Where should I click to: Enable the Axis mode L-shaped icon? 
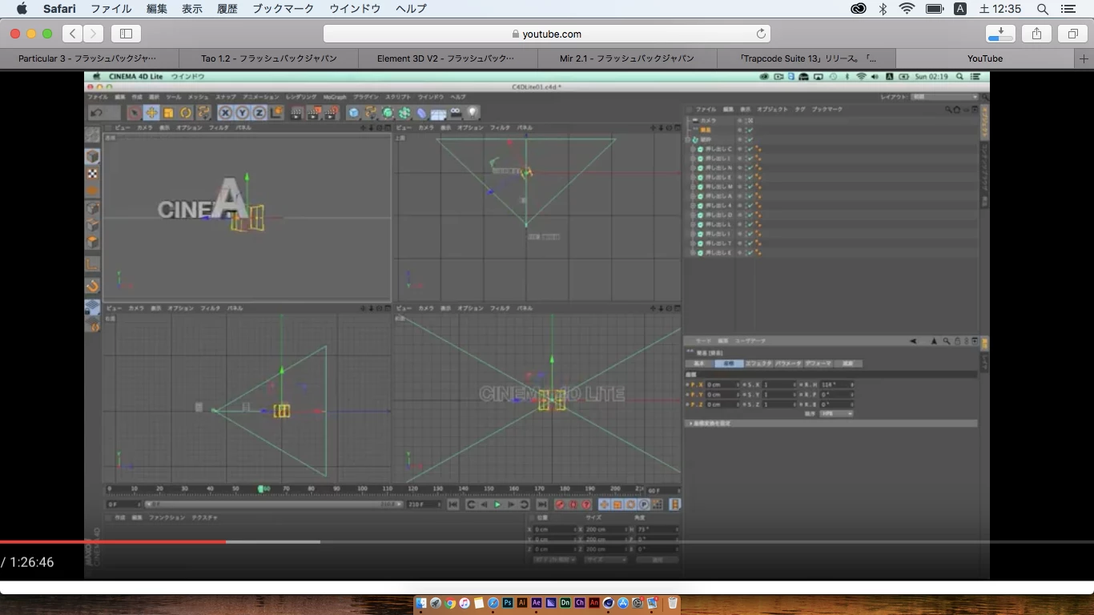(x=93, y=263)
